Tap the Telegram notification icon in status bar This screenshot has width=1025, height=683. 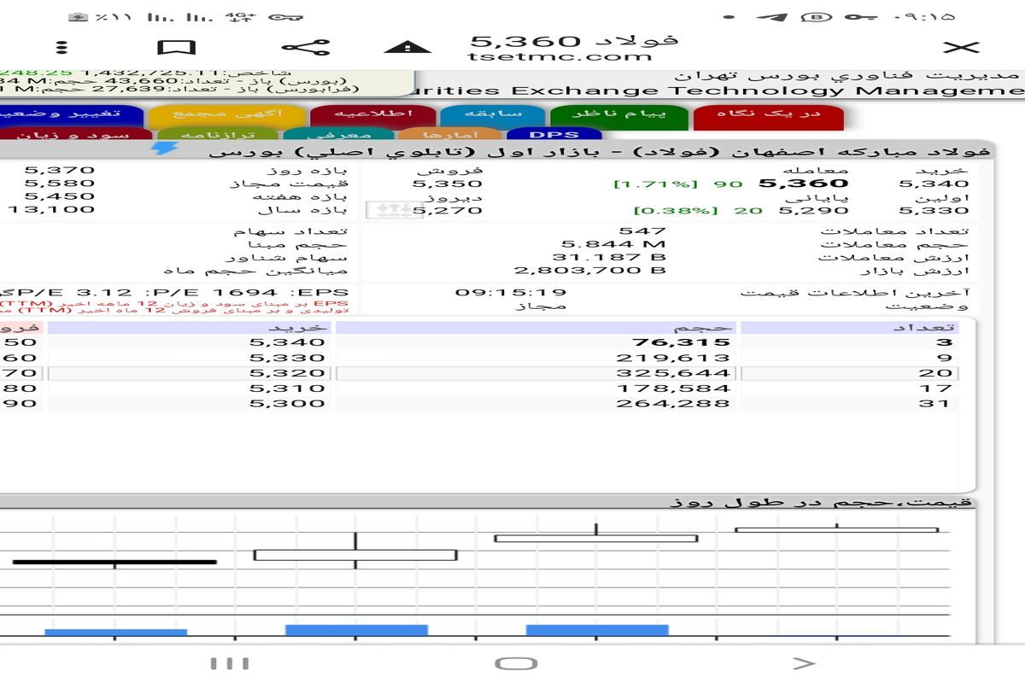click(x=770, y=17)
